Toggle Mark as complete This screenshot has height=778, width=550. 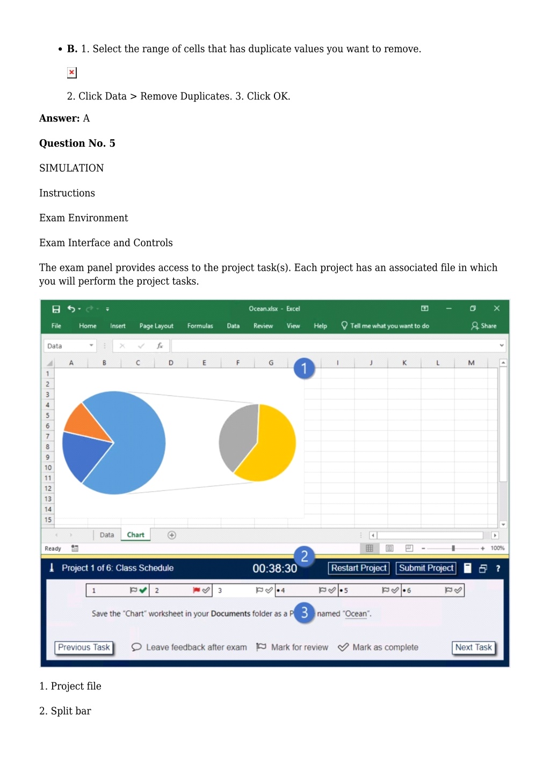click(378, 647)
